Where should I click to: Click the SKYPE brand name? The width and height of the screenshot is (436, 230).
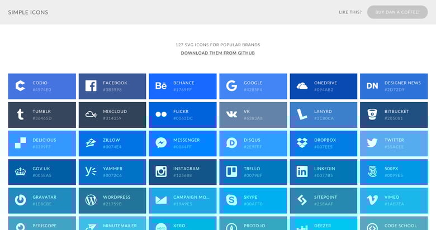click(x=250, y=197)
